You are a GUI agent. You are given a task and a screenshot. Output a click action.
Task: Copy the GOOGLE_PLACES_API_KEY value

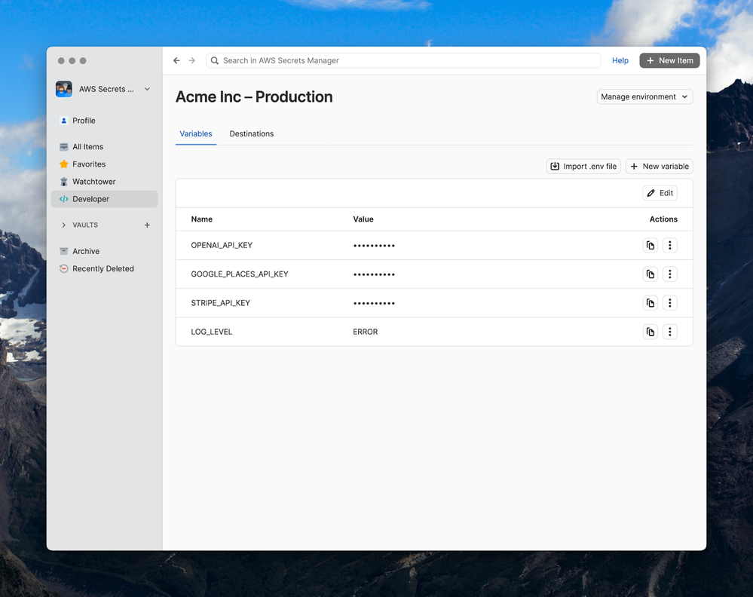pyautogui.click(x=650, y=274)
